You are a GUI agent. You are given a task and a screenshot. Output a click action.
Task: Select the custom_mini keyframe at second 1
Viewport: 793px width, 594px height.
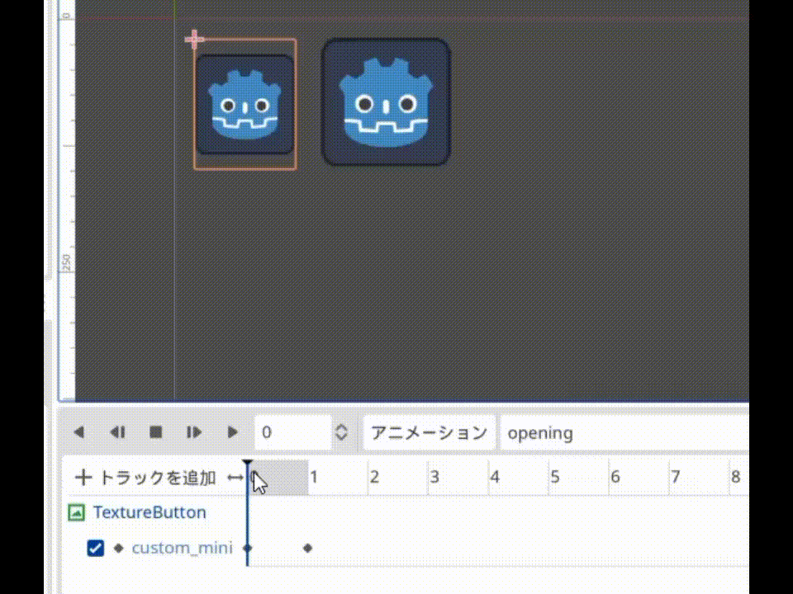(x=307, y=548)
